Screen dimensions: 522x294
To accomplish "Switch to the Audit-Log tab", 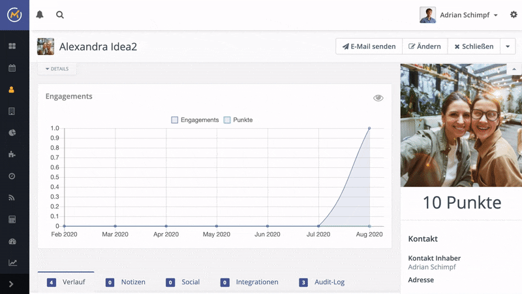I will 322,282.
